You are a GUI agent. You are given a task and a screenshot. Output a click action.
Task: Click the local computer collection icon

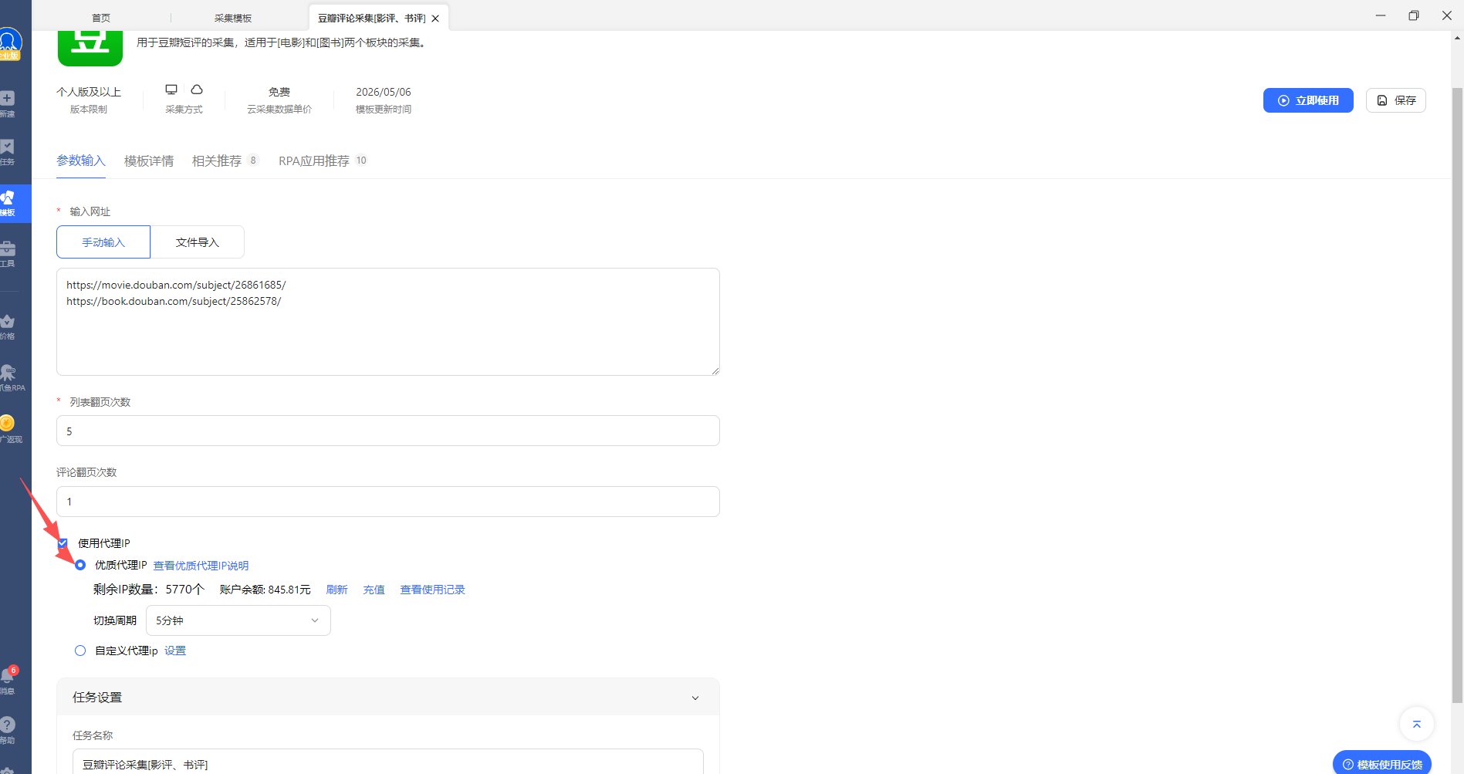(x=171, y=90)
